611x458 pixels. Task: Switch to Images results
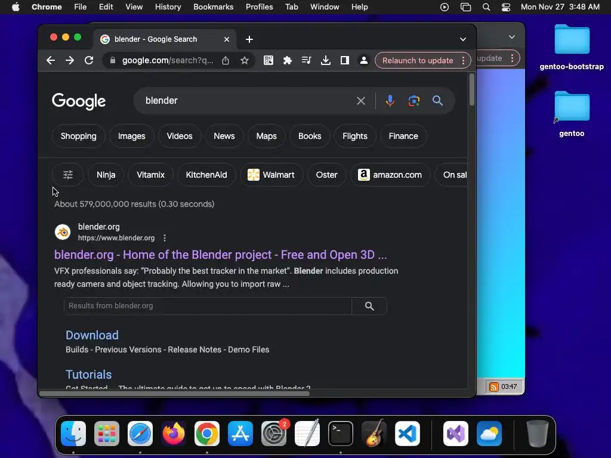[132, 137]
